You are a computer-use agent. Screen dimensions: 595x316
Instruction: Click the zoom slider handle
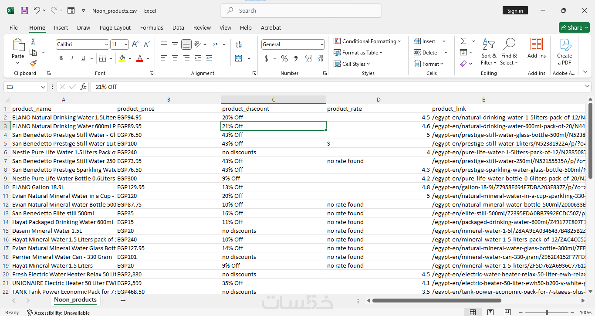(547, 313)
